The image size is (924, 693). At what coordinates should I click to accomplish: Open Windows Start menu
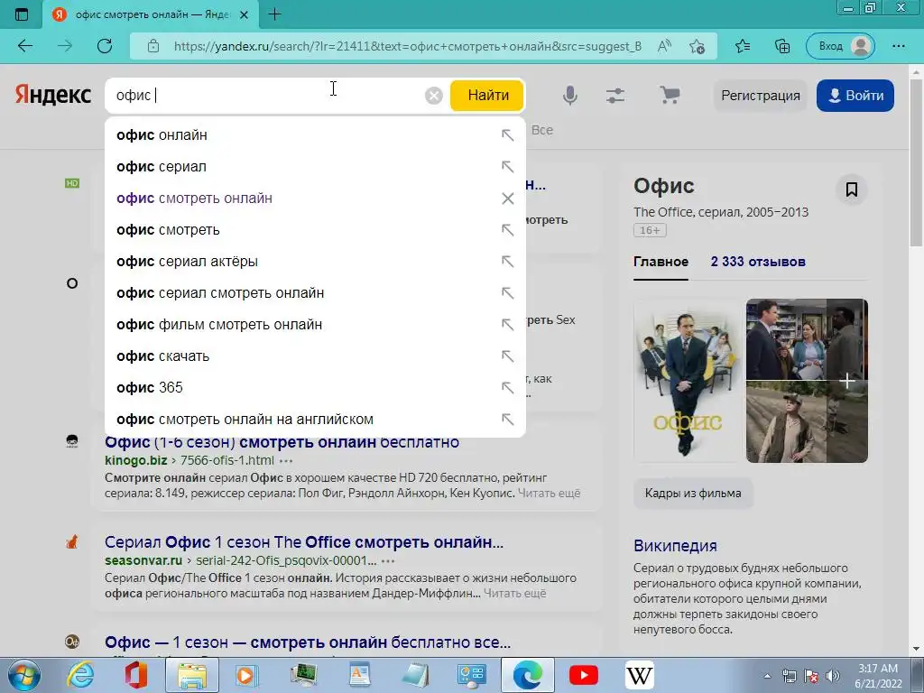pos(23,675)
